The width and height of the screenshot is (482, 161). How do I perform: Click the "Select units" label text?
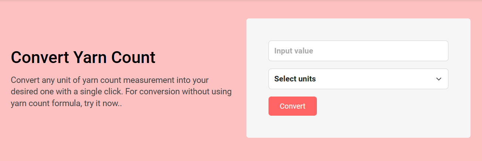tap(295, 79)
